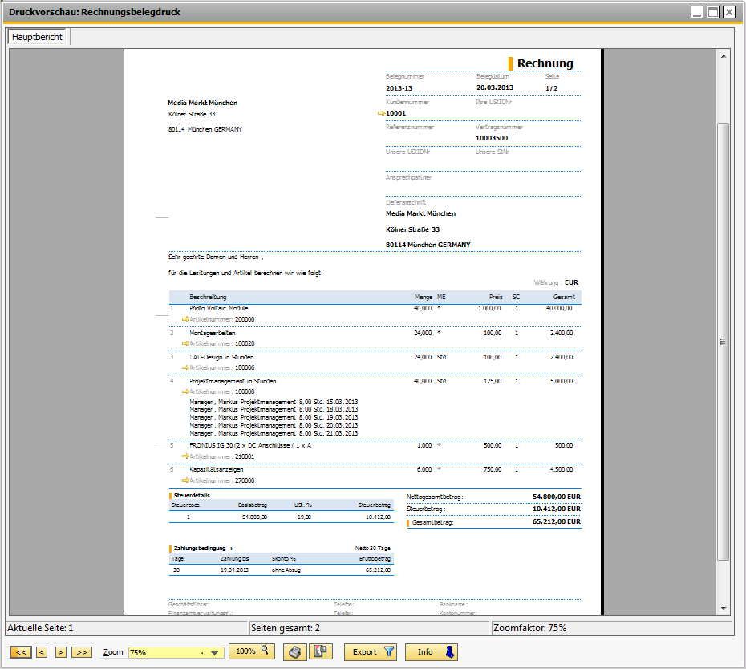Open the Zoom percentage dropdown
The height and width of the screenshot is (669, 746).
point(214,653)
